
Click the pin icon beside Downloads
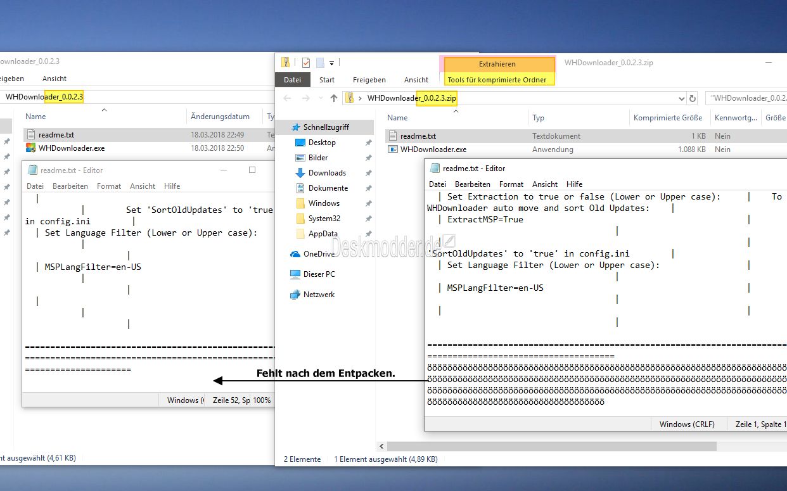(x=368, y=174)
